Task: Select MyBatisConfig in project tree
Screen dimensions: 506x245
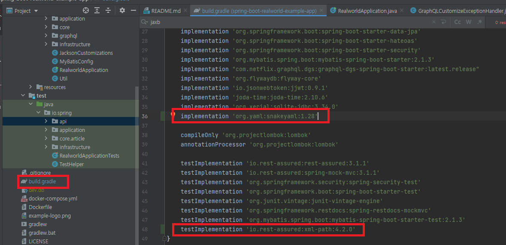Action: (x=76, y=61)
